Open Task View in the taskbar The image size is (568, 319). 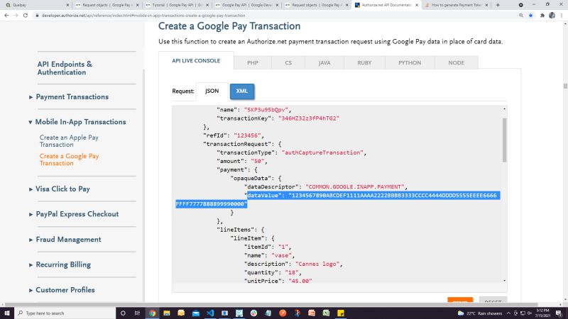click(x=137, y=313)
